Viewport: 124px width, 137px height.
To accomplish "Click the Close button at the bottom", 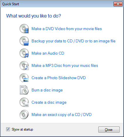I will click(109, 129).
